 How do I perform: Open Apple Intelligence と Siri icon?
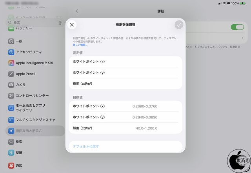[x=11, y=63]
